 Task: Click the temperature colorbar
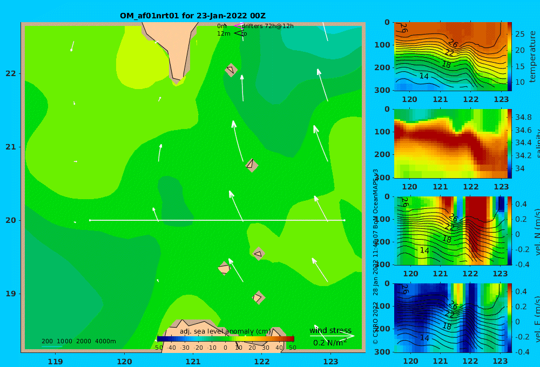coord(510,57)
